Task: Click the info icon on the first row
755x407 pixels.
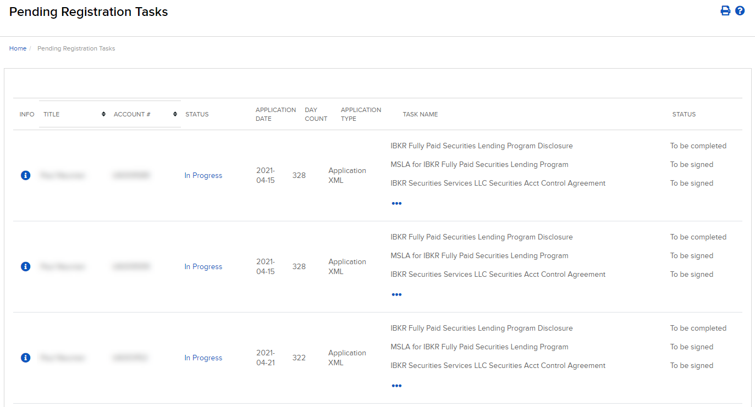Action: [25, 175]
